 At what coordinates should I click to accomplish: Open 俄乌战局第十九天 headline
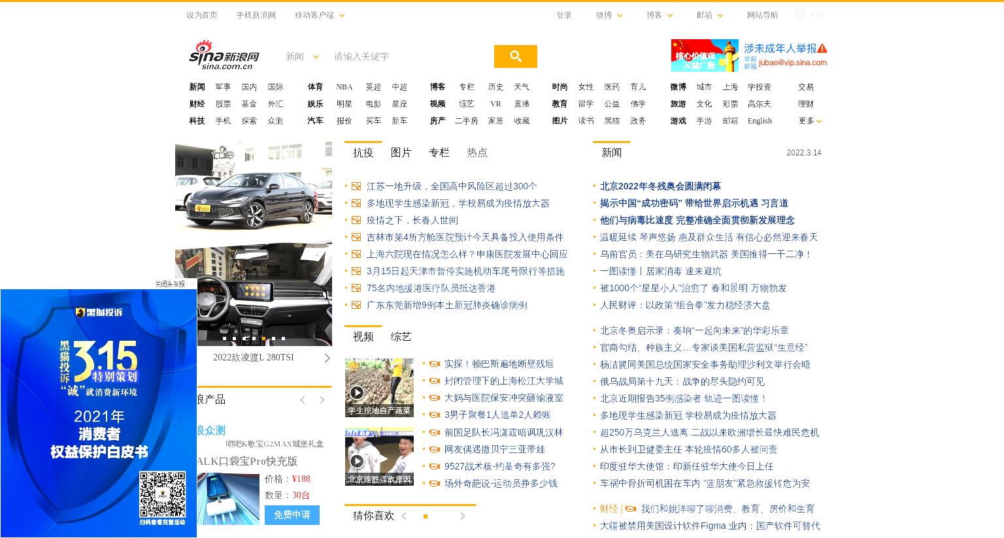point(682,381)
